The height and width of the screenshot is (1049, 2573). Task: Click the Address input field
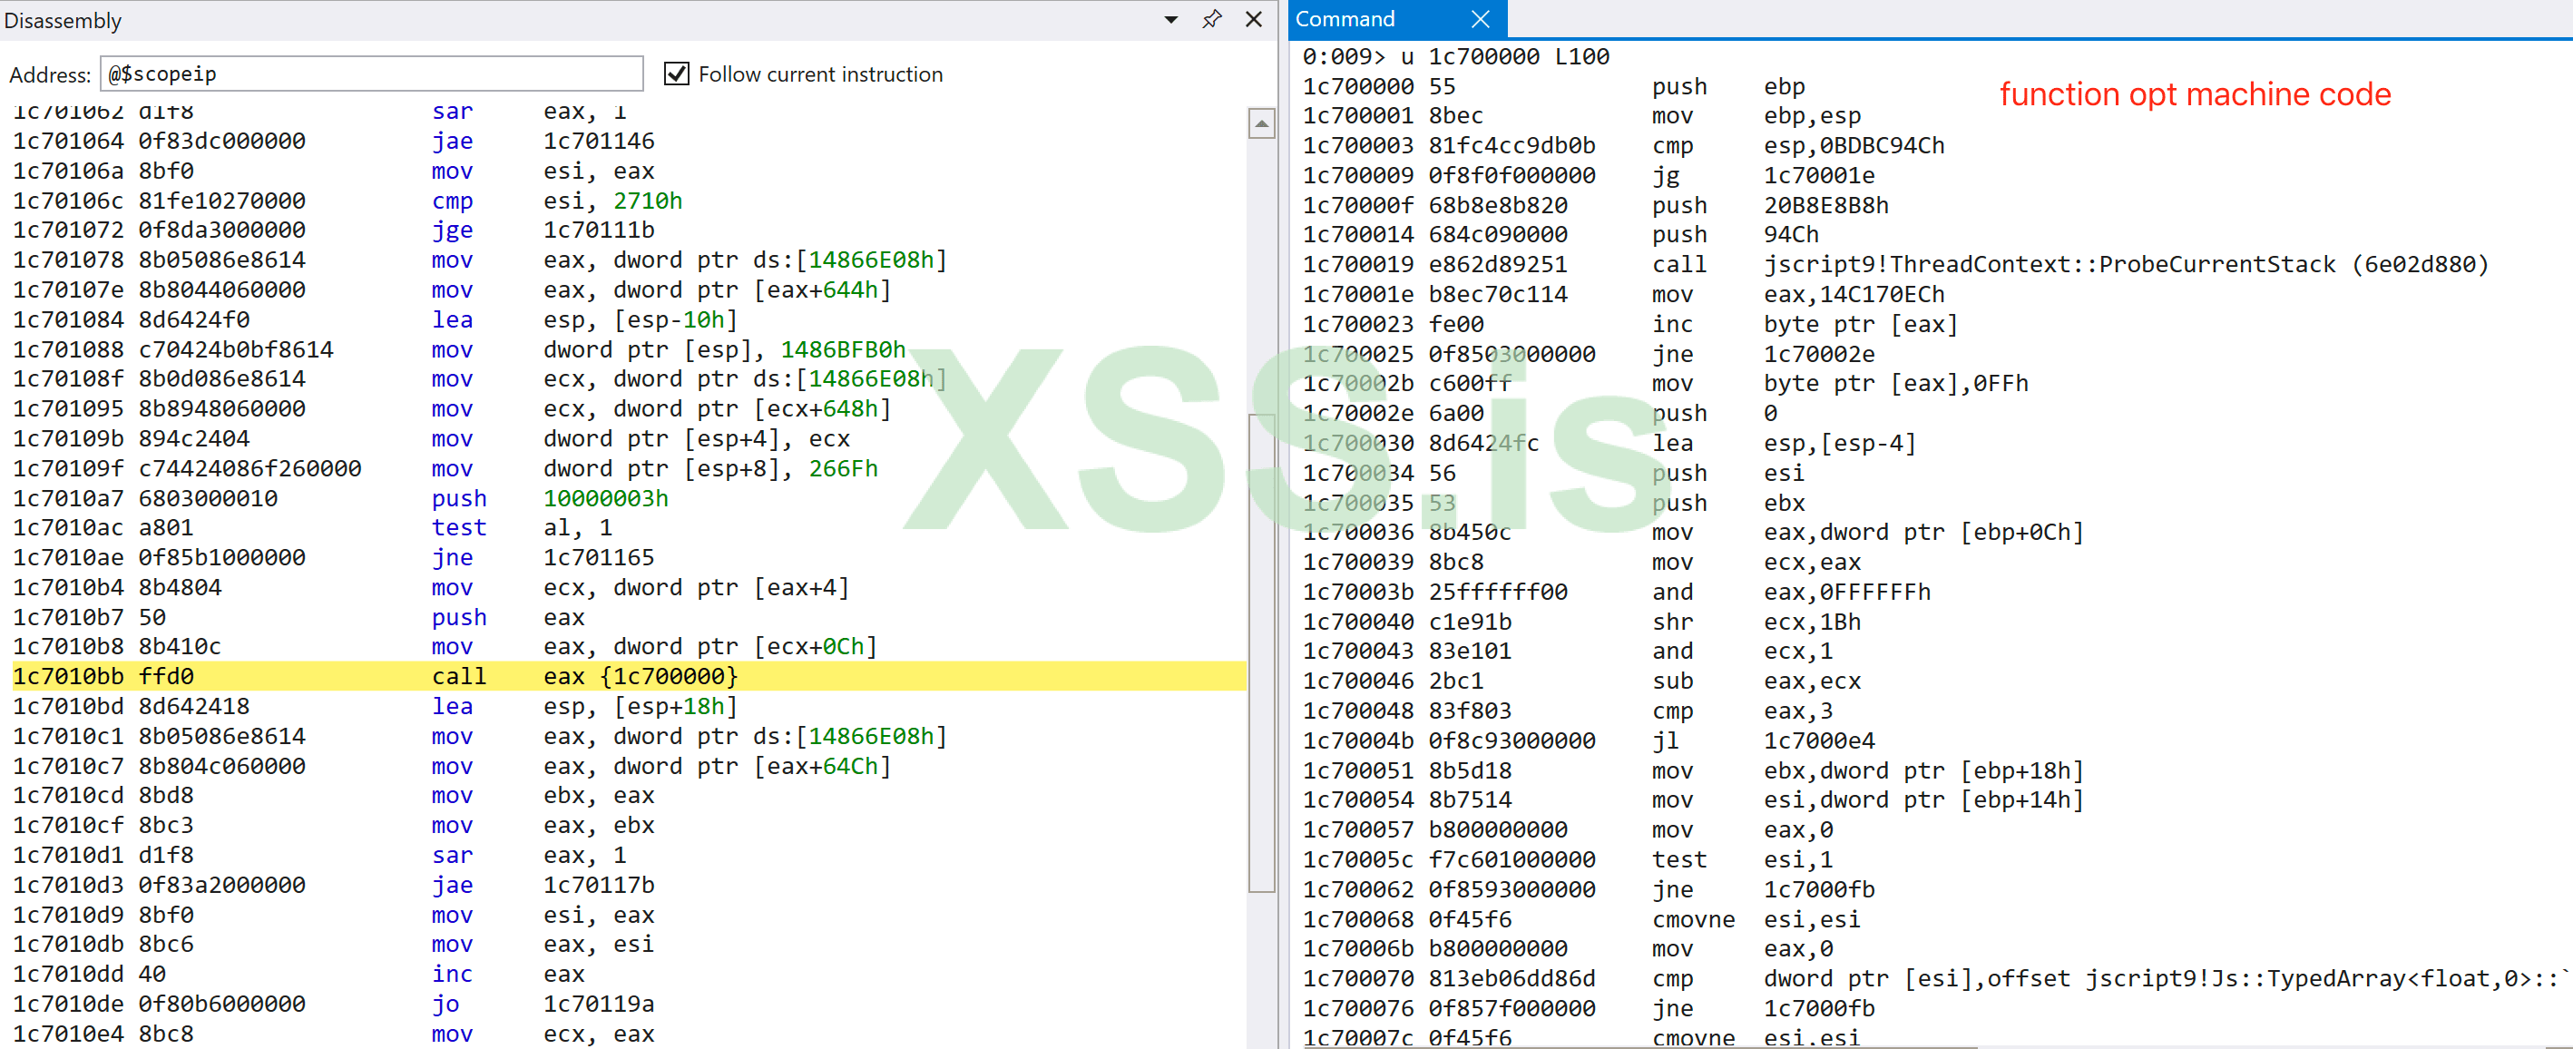(x=372, y=74)
